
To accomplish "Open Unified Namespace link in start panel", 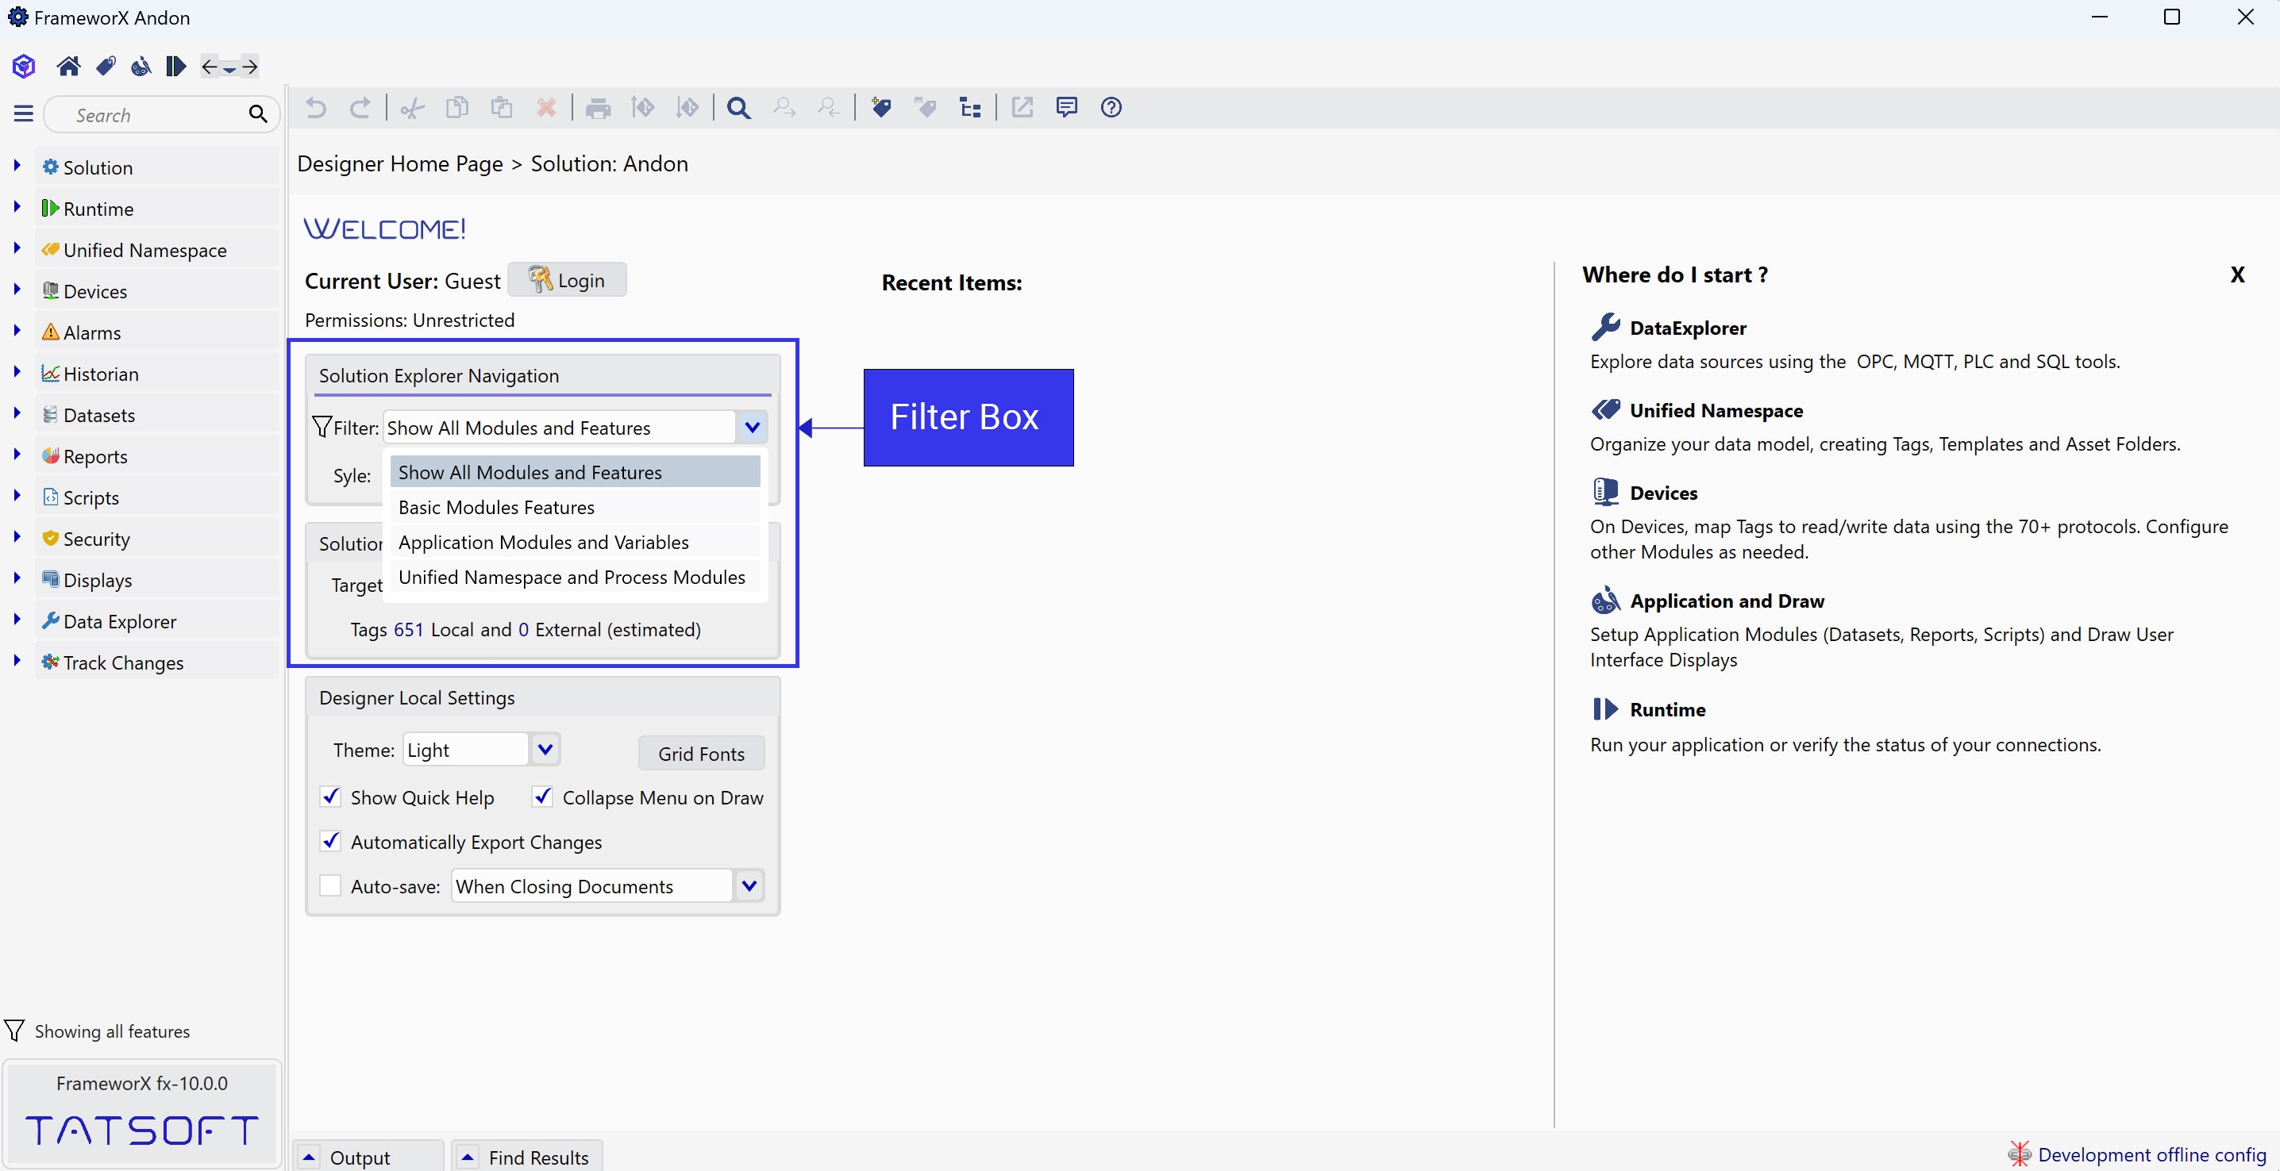I will click(x=1716, y=410).
